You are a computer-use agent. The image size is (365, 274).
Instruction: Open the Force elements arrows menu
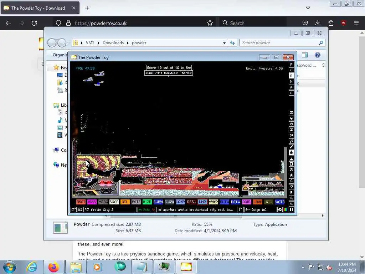(x=291, y=135)
